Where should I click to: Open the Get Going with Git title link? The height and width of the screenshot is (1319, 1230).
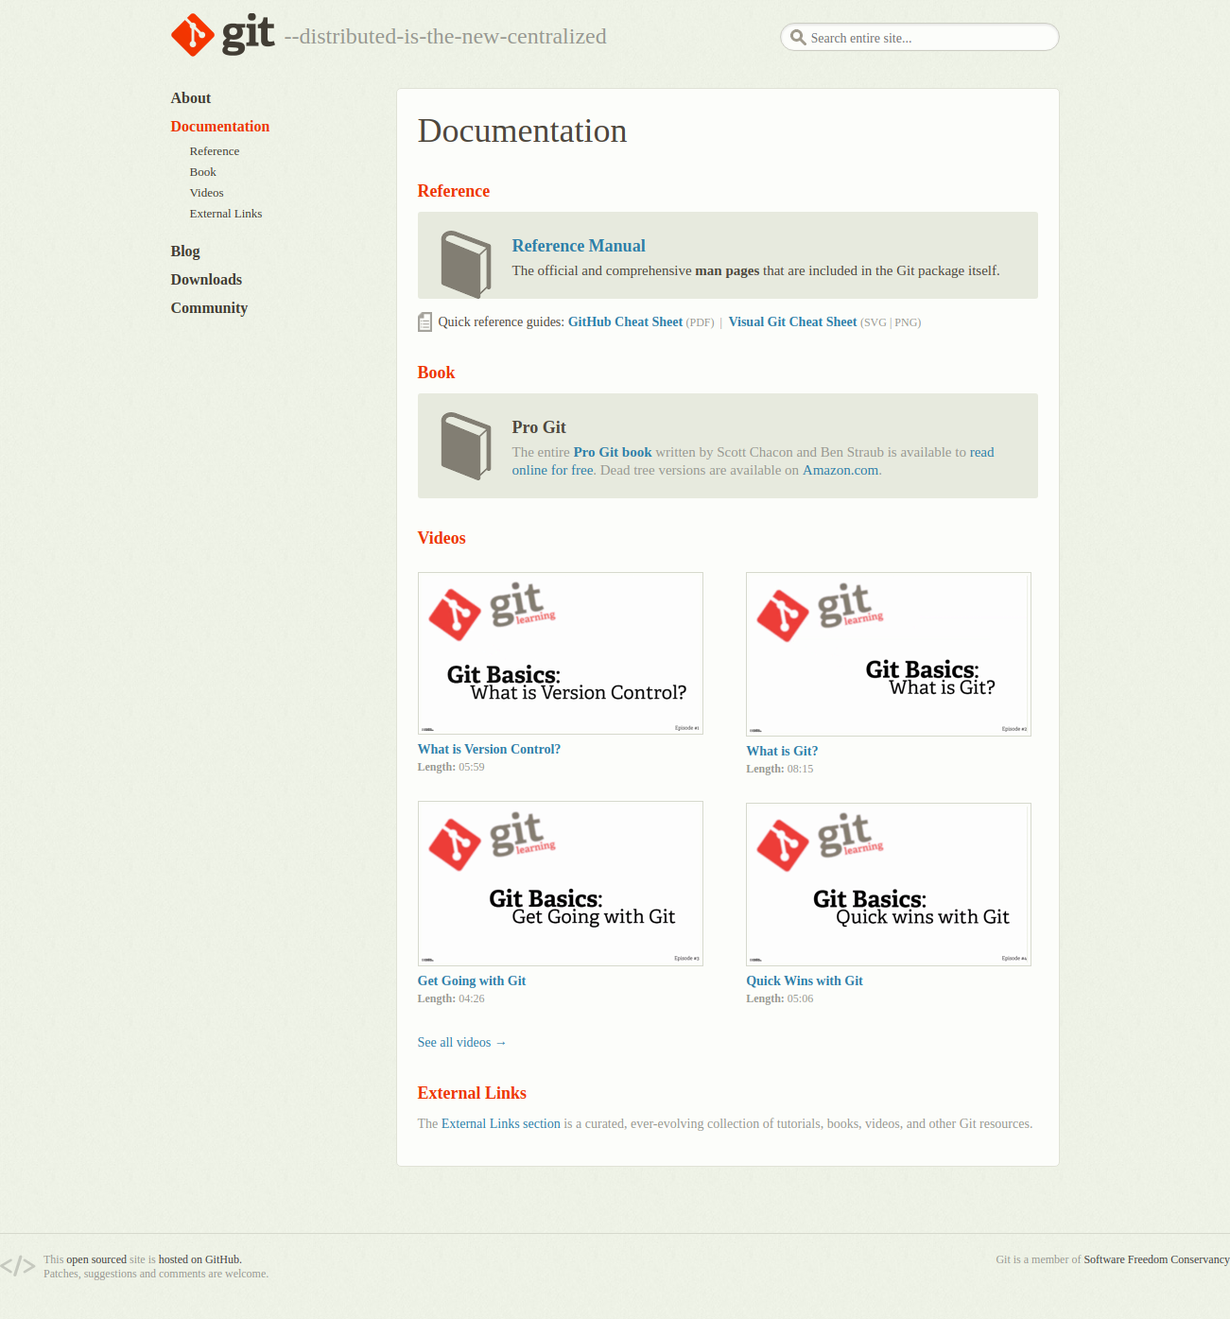tap(472, 981)
